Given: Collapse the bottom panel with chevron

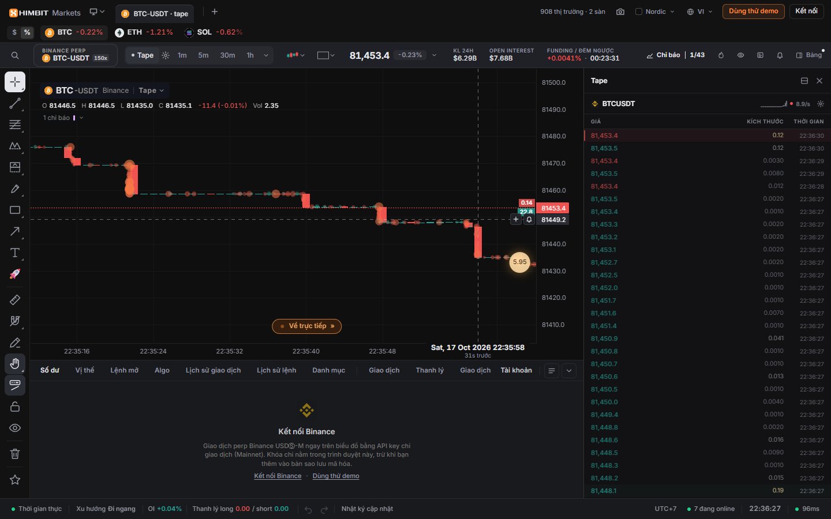Looking at the screenshot, I should click(x=569, y=371).
